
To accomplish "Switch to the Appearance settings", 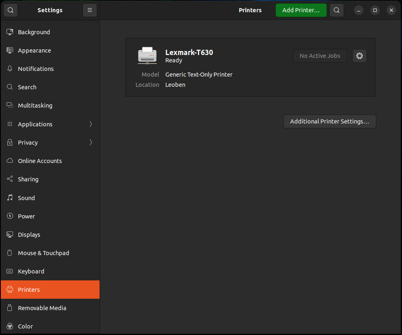I will tap(34, 51).
